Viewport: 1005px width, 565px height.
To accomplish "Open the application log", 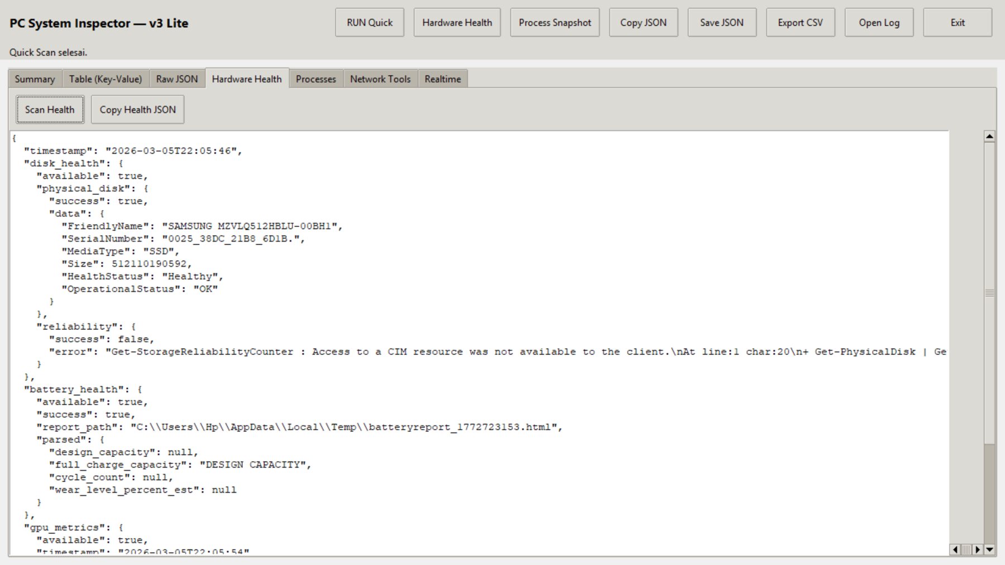I will tap(878, 22).
